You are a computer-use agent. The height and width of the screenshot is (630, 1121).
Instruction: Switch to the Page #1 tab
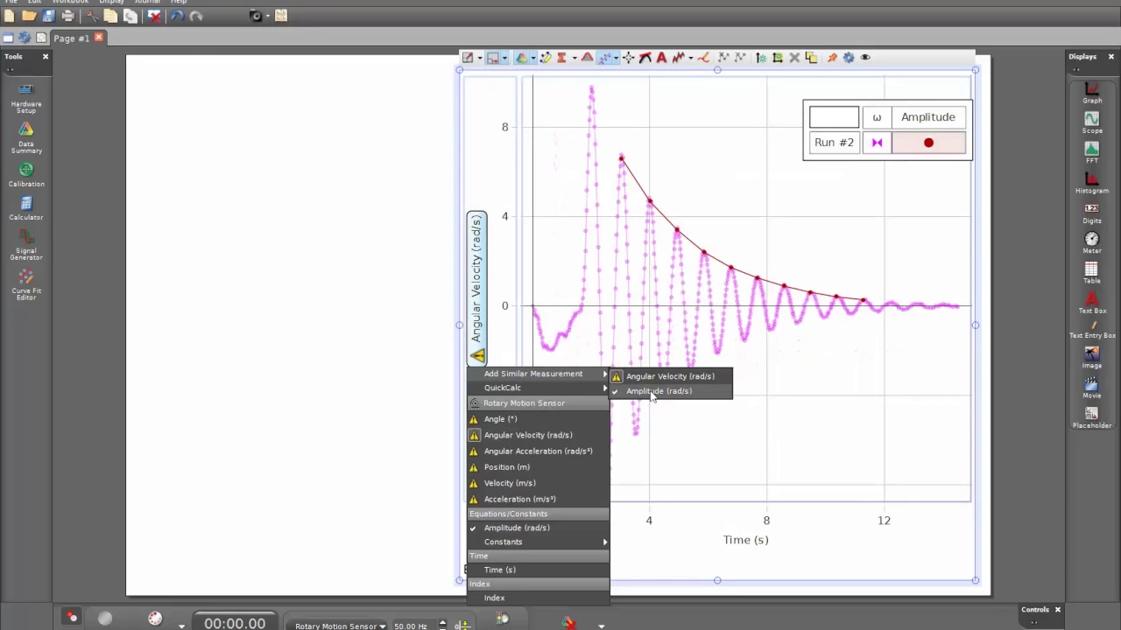[71, 38]
